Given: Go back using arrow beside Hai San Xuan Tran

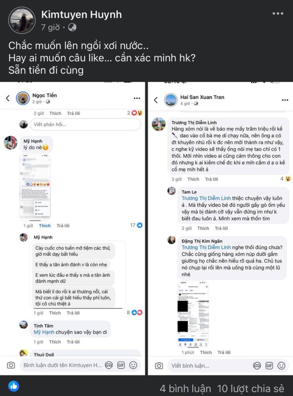Looking at the screenshot, I should (x=156, y=100).
